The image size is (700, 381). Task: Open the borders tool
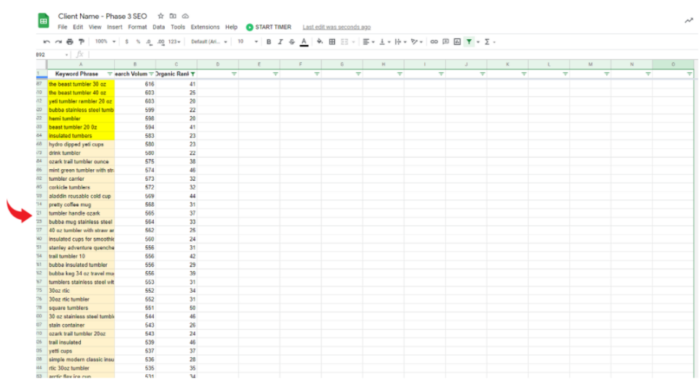(x=332, y=41)
